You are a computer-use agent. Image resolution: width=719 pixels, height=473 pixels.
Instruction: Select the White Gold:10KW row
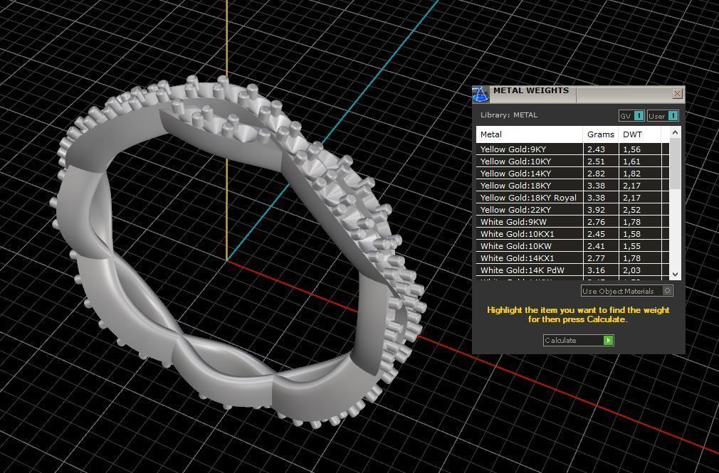click(x=573, y=246)
